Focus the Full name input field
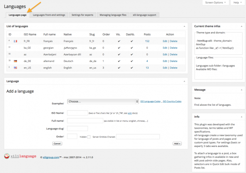This screenshot has width=246, height=173. pos(85,121)
